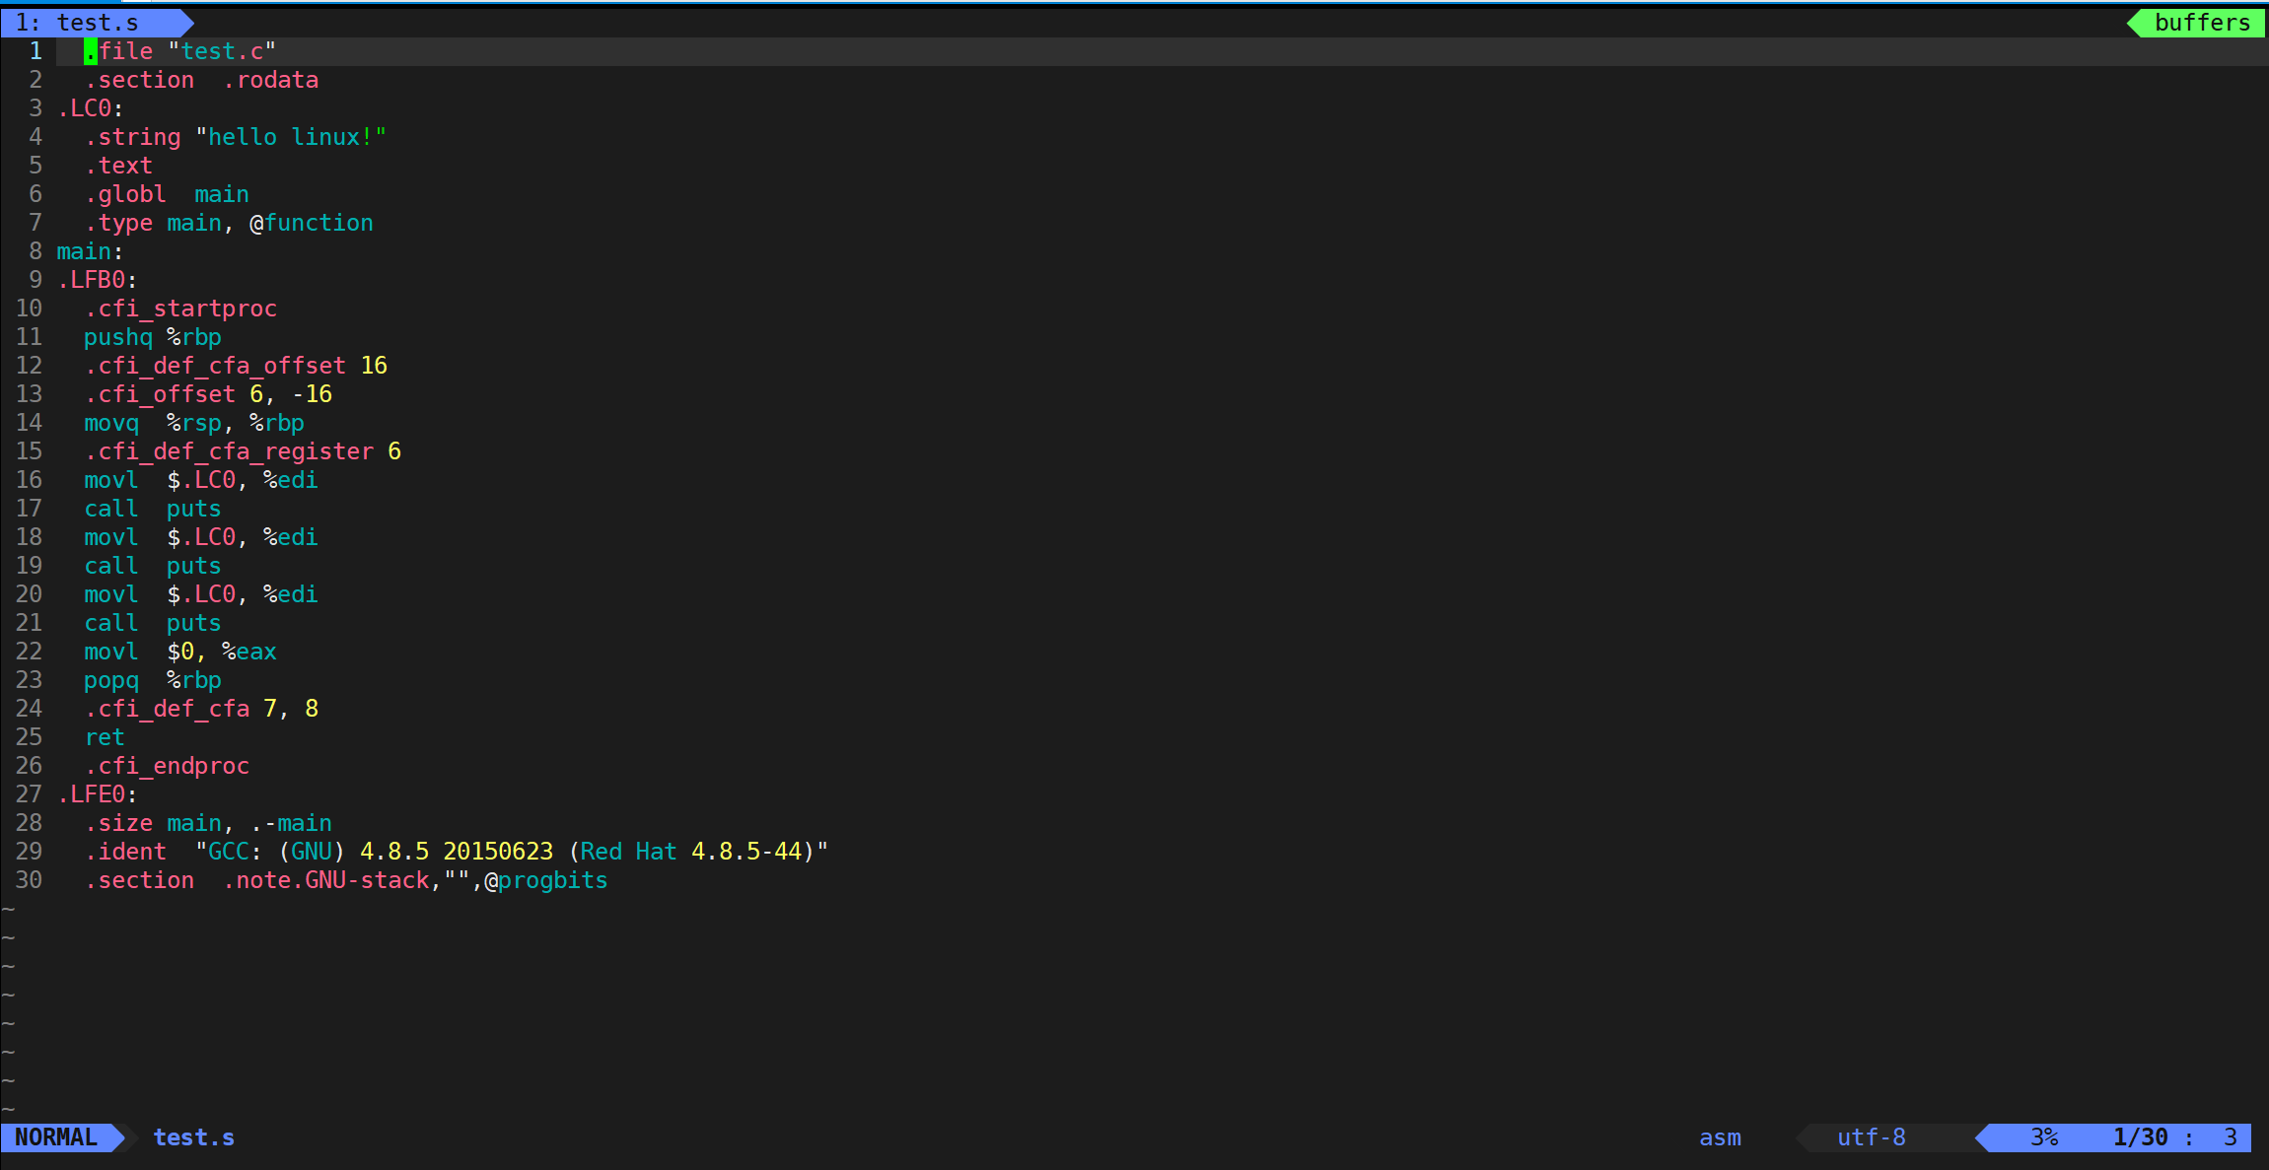Click the .cfi_endproc directive
The width and height of the screenshot is (2269, 1170).
167,766
